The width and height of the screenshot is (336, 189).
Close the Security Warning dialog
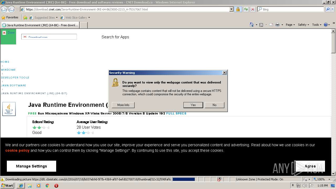[x=224, y=73]
